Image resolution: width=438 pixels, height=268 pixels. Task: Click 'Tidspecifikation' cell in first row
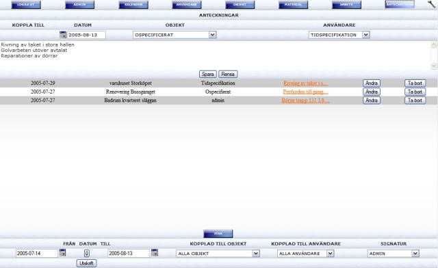(218, 83)
